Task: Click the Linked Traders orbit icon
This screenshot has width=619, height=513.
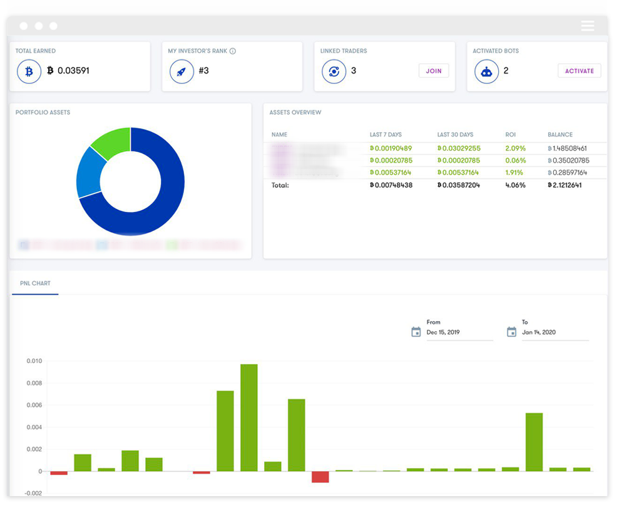Action: pos(334,71)
